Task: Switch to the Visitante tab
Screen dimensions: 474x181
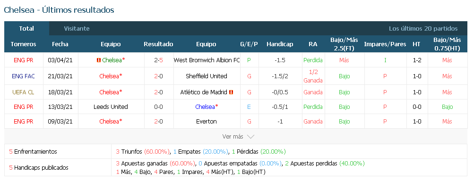Action: [77, 29]
